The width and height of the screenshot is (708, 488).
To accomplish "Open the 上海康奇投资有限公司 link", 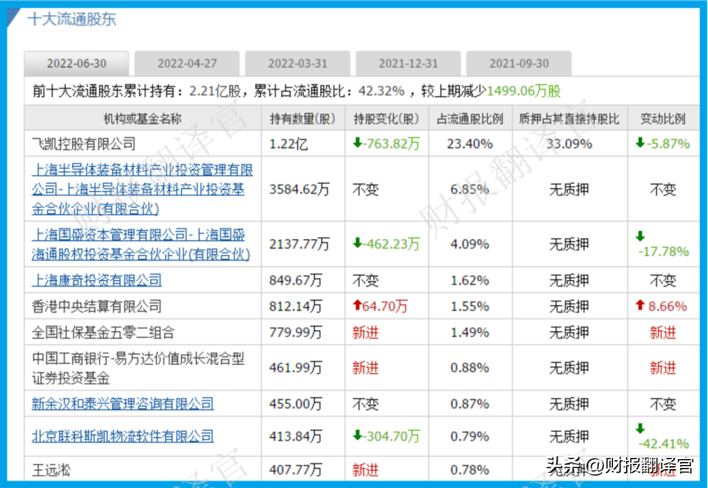I will point(97,280).
